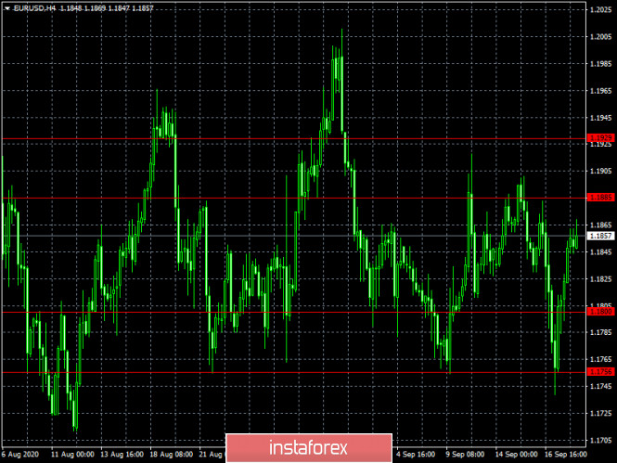Click the 18 Aug 08:00 time label
The width and height of the screenshot is (617, 463).
[171, 455]
